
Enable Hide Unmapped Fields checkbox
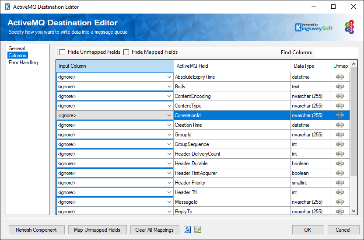(x=62, y=52)
